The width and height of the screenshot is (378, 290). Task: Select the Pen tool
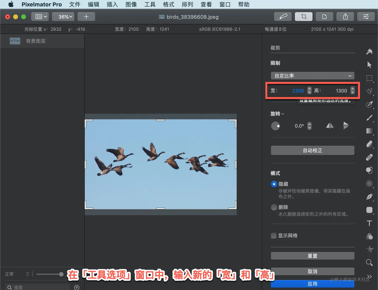[369, 197]
